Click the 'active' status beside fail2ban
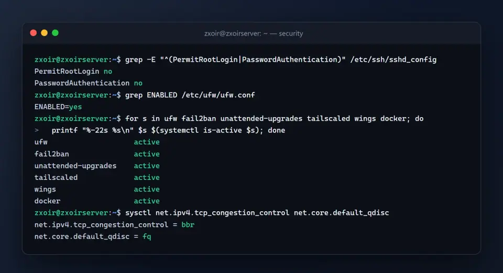The image size is (503, 273). coord(147,154)
